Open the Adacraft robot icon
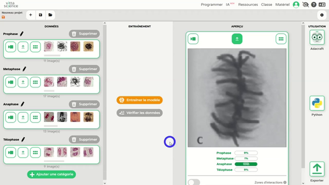 coord(317,38)
